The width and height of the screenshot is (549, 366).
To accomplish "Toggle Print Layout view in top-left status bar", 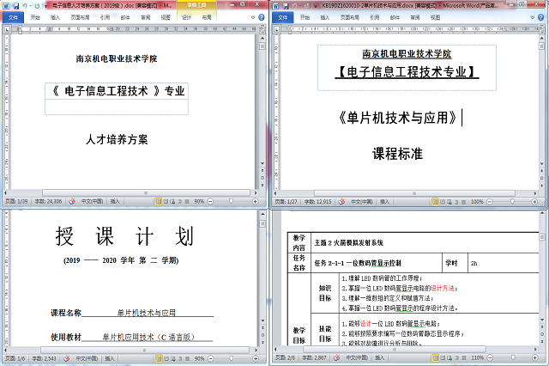I will (x=157, y=201).
